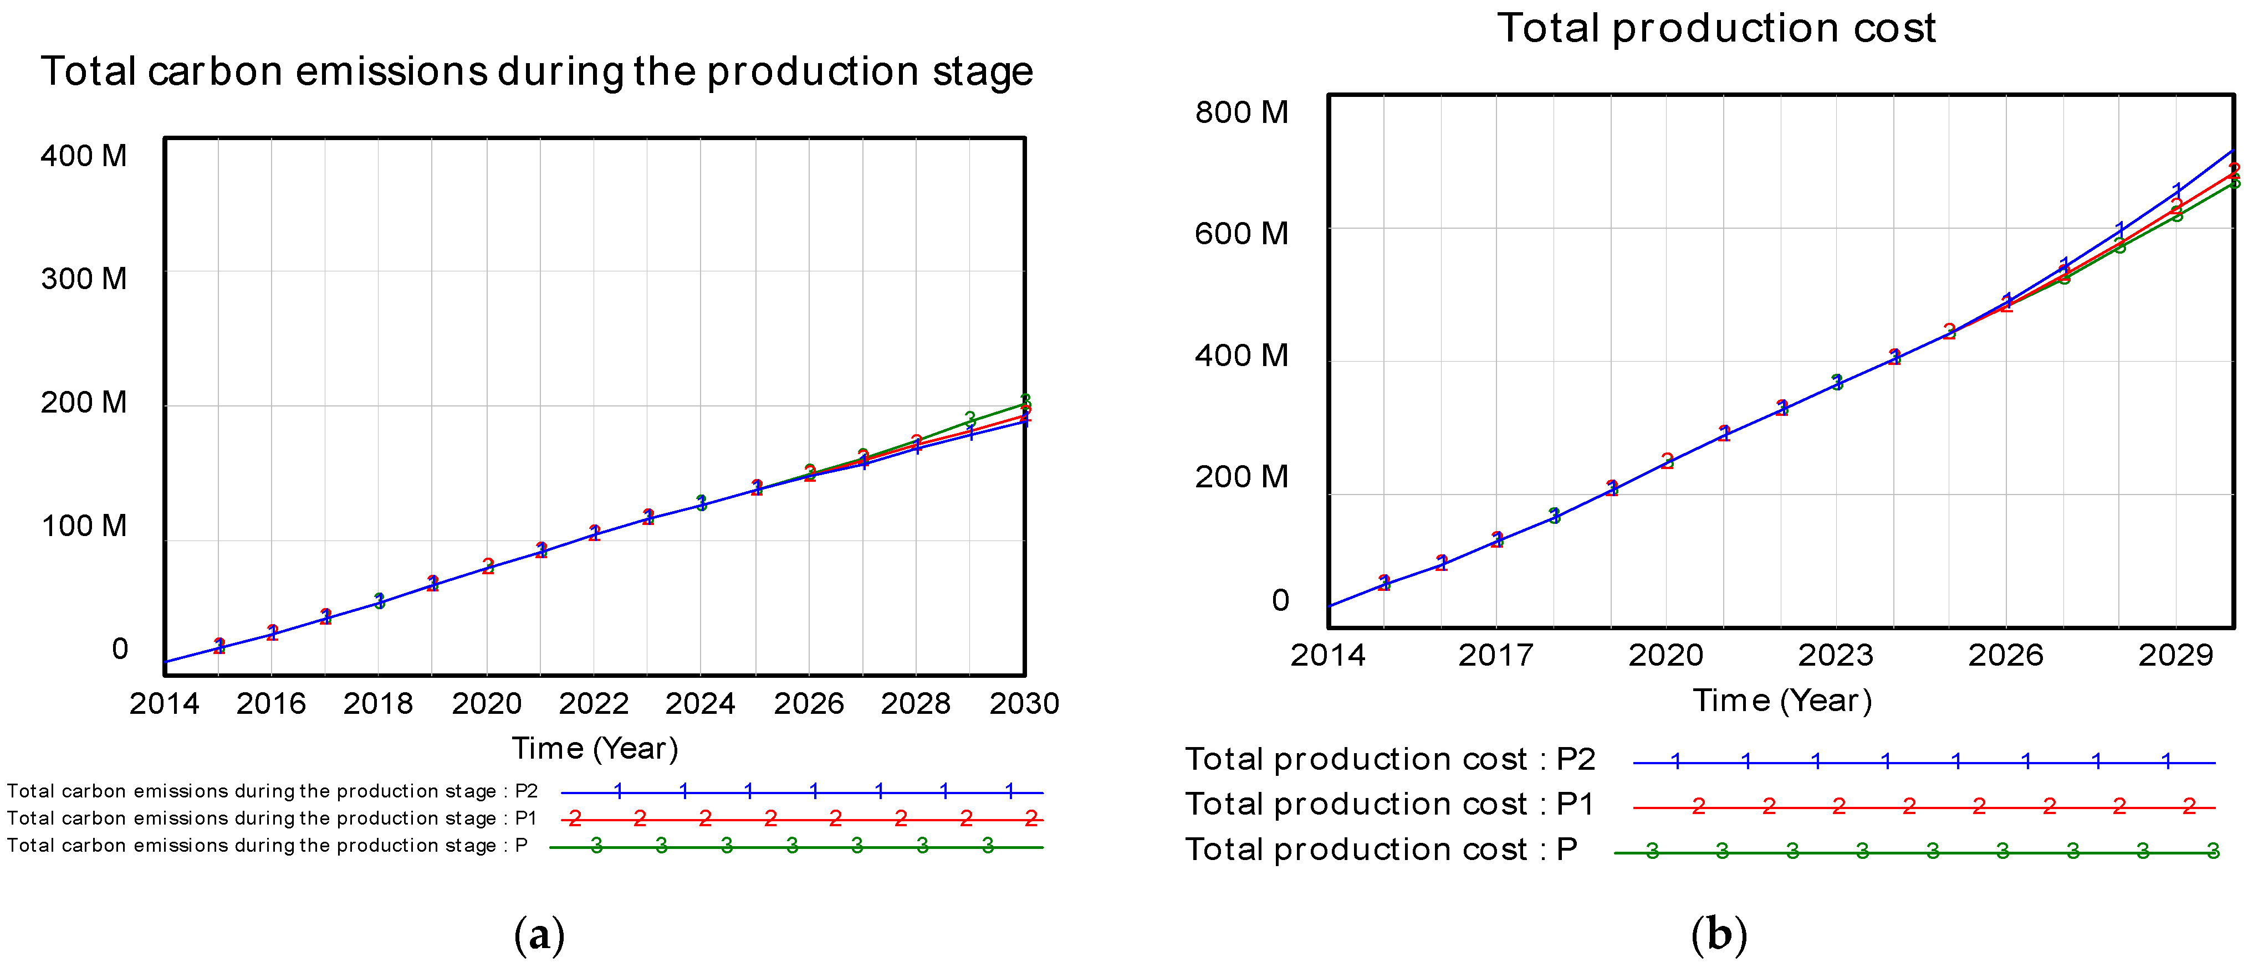The height and width of the screenshot is (973, 2253).
Task: Select legend entry 'Total carbon emissions during the production stage : P'
Action: 268,846
